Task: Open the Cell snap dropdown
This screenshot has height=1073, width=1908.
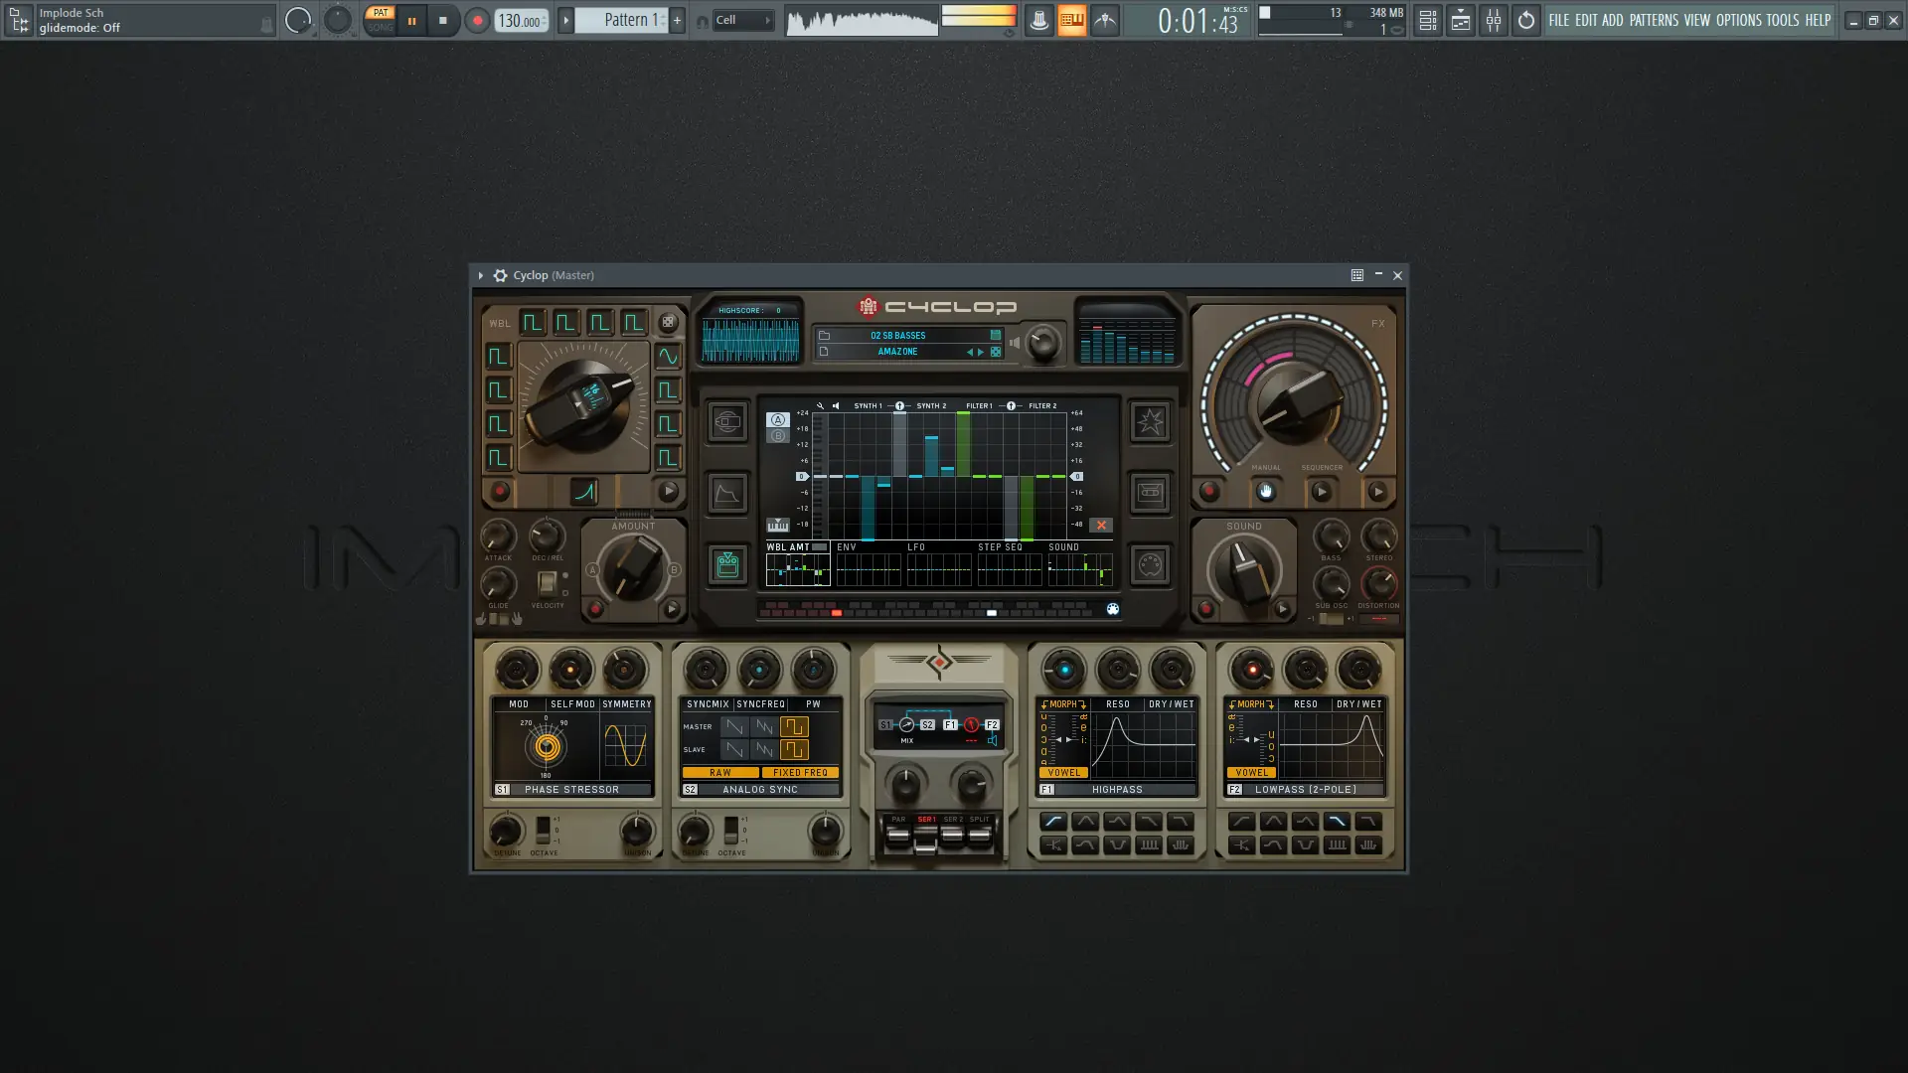Action: [x=741, y=20]
